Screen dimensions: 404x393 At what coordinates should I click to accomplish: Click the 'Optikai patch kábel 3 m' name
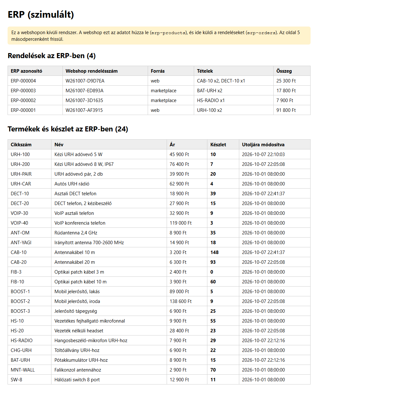pyautogui.click(x=79, y=272)
